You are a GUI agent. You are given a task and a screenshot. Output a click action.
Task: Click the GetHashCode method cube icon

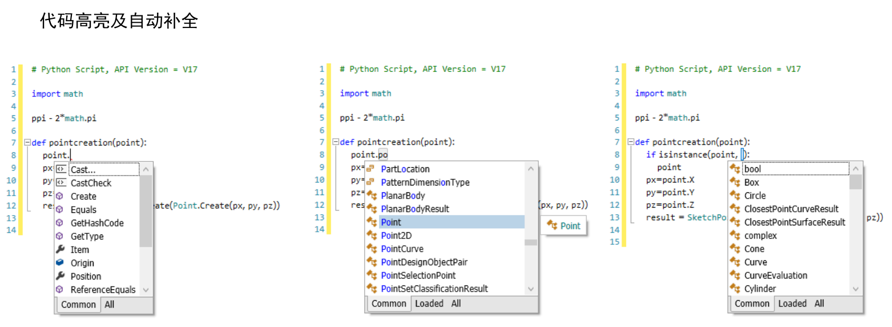(x=60, y=223)
